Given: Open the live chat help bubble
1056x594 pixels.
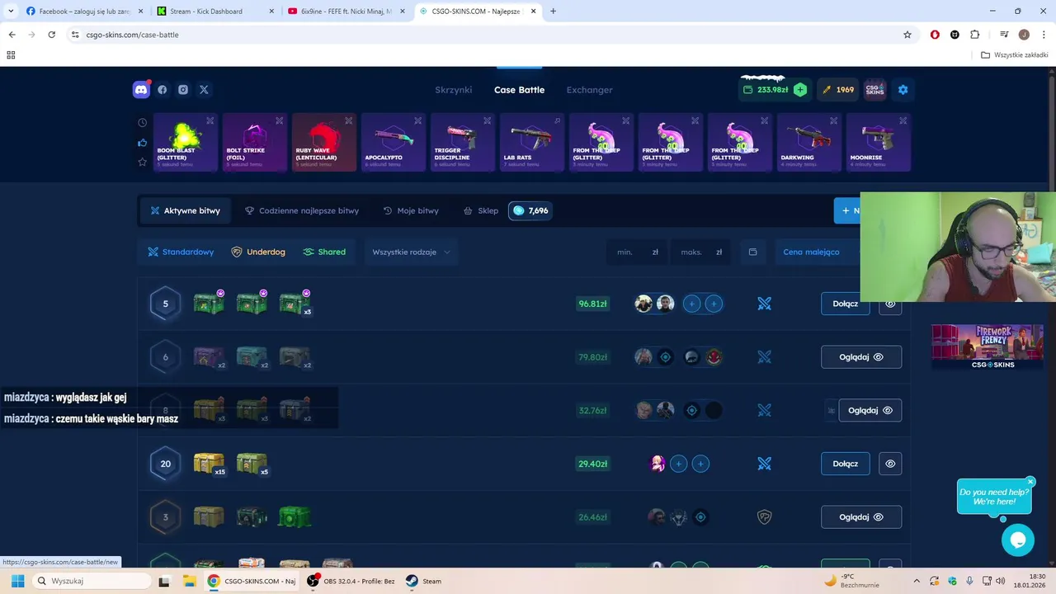Looking at the screenshot, I should (1018, 540).
